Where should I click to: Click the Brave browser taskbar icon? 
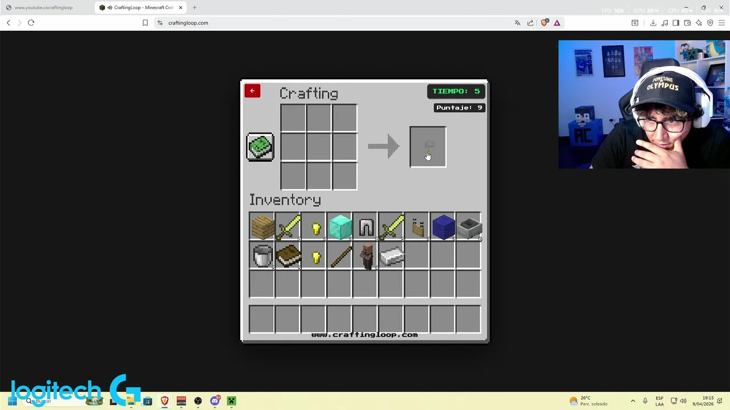(x=164, y=401)
